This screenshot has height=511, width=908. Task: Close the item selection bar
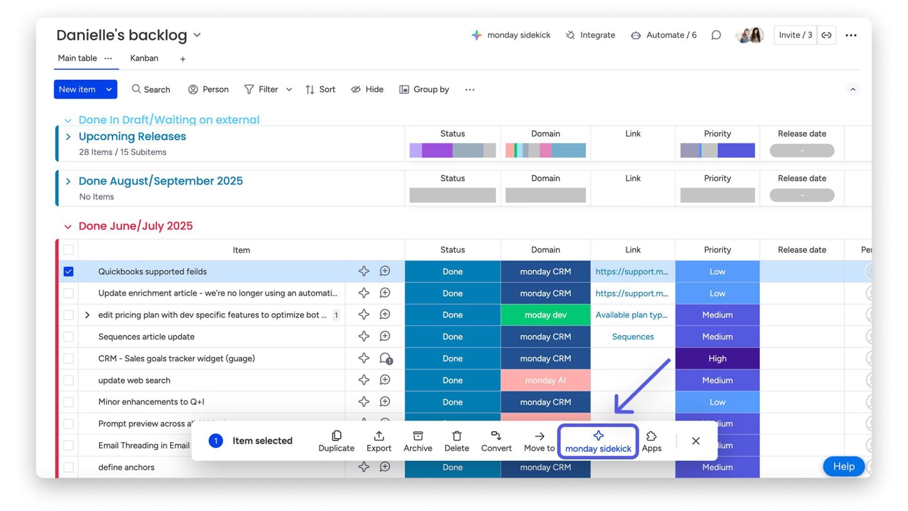click(x=696, y=441)
